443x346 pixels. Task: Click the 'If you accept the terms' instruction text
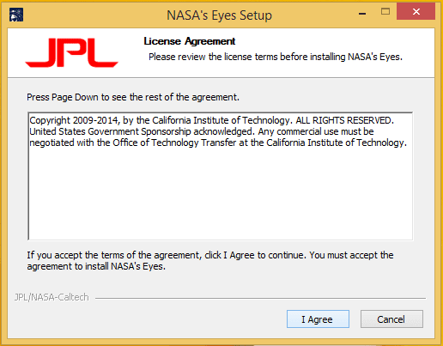tap(210, 261)
